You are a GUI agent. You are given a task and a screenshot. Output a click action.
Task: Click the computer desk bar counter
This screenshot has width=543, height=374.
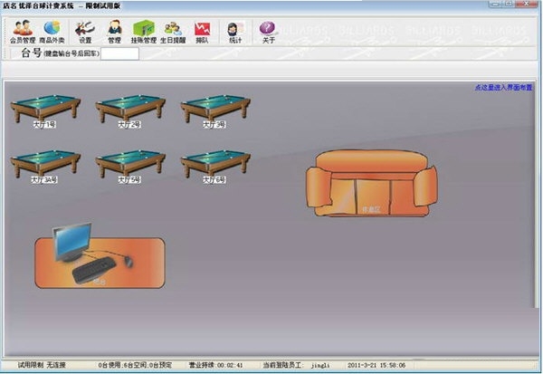[100, 255]
